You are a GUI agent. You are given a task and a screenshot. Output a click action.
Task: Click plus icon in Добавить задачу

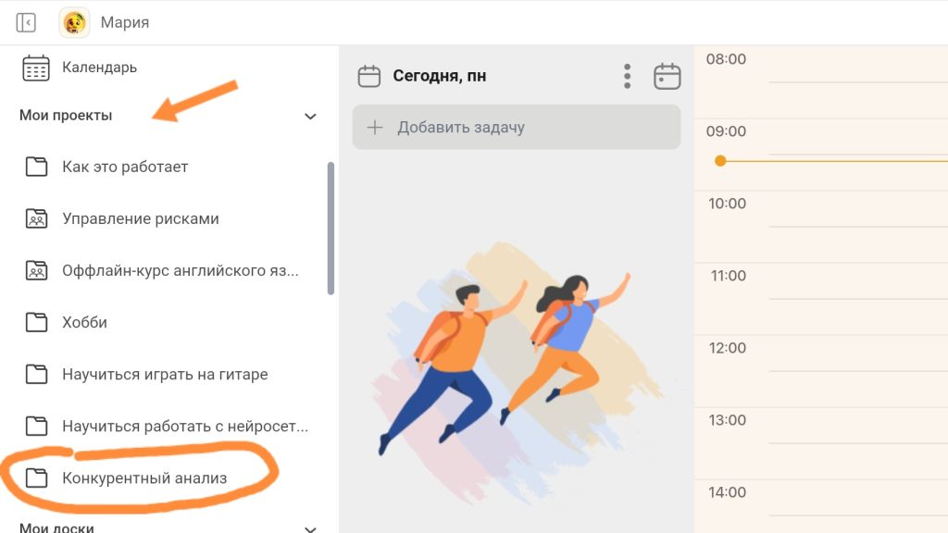[375, 127]
